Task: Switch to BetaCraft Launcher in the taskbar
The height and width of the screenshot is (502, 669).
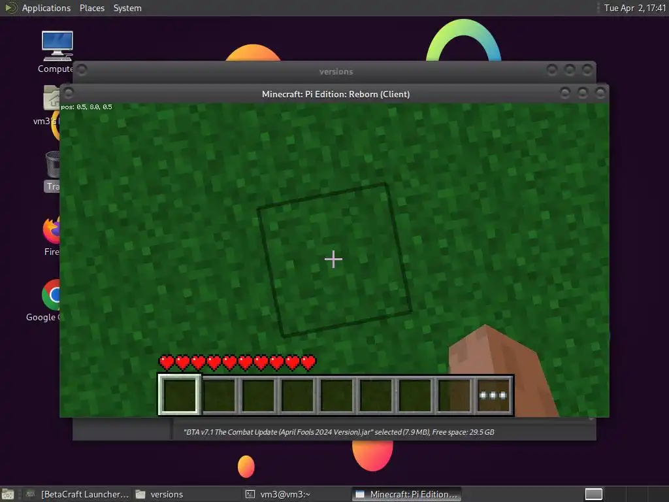Action: [77, 494]
